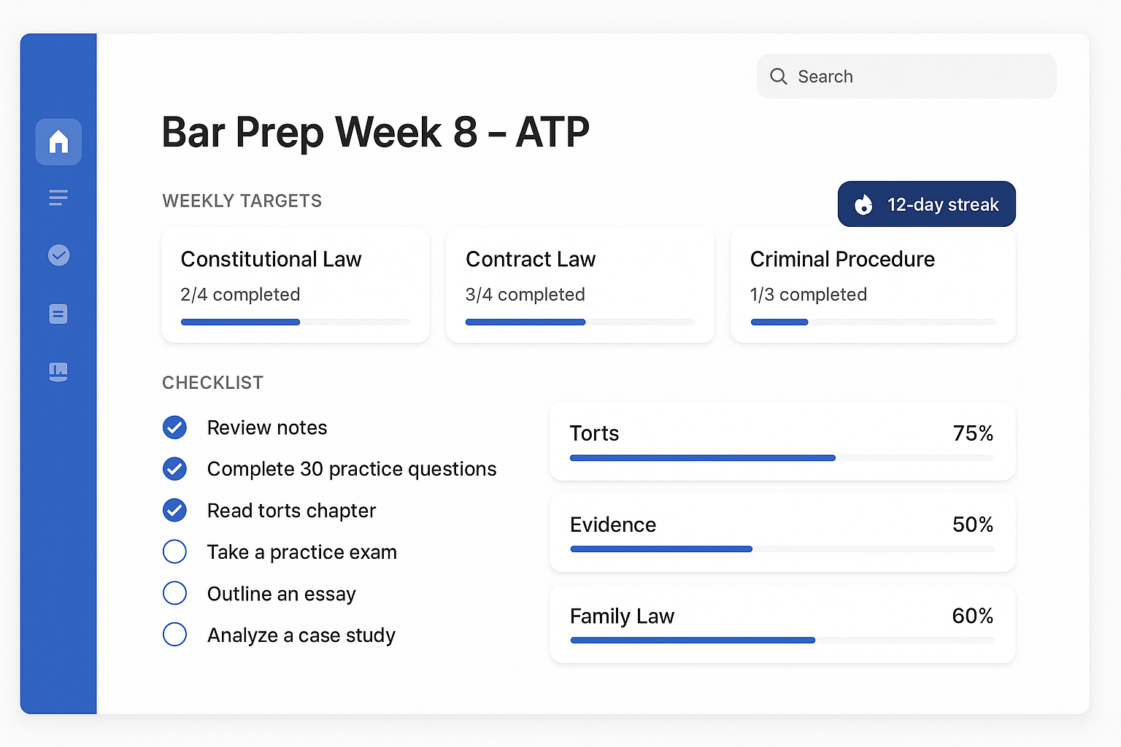This screenshot has width=1121, height=747.
Task: Check off Take a practice exam
Action: point(174,551)
